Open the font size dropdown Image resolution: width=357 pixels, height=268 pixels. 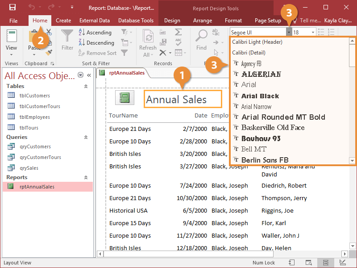tap(313, 32)
